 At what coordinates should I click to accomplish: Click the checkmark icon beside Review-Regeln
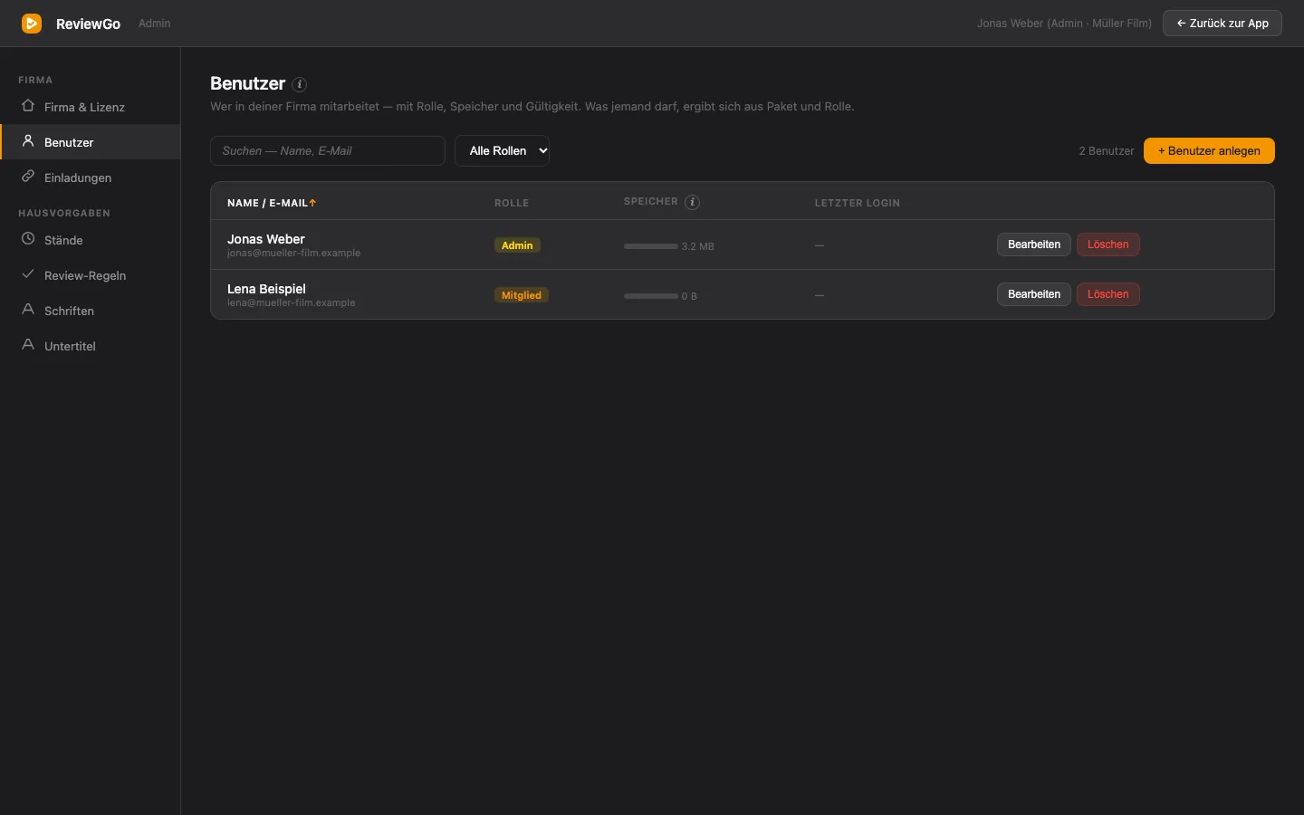[28, 274]
